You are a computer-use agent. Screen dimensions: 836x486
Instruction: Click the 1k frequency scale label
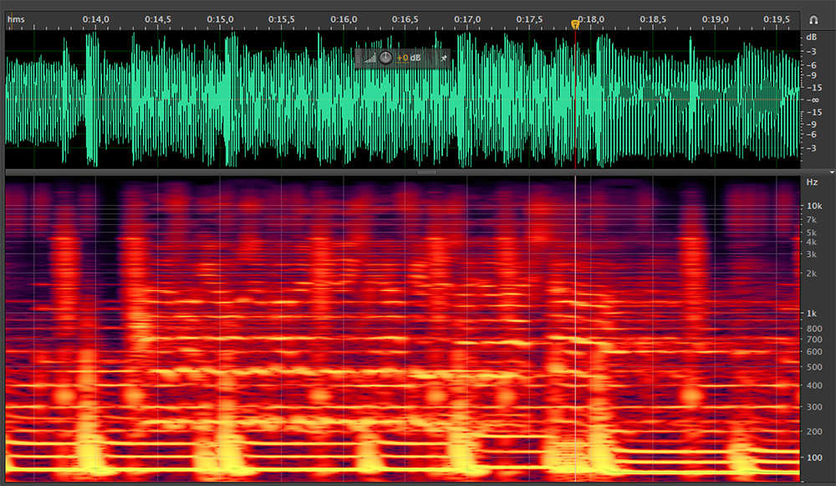point(812,313)
